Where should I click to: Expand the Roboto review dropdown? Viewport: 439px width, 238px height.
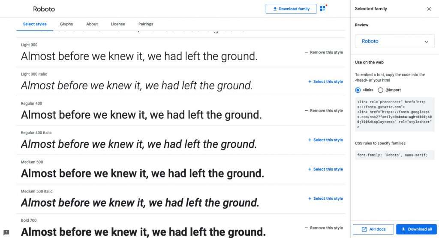click(x=426, y=42)
